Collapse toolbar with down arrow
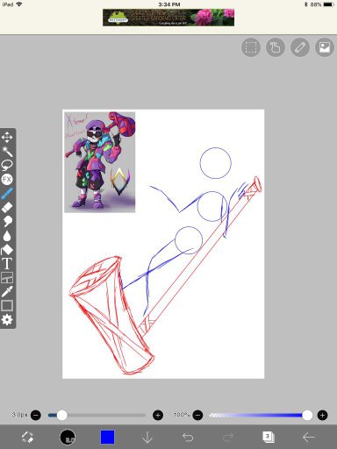Image resolution: width=337 pixels, height=449 pixels. point(147,438)
